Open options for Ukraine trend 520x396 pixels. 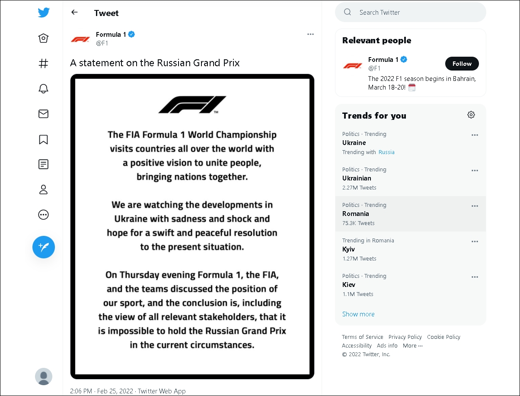coord(475,135)
